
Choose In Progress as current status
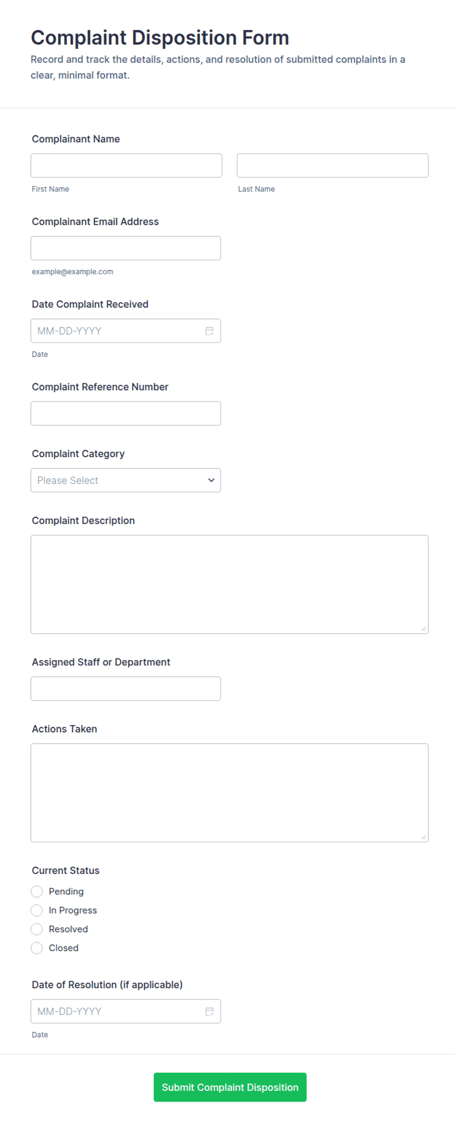(37, 910)
